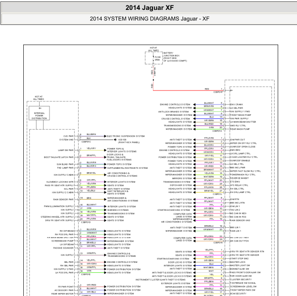Viewport: 297px width, 296px height.
Task: Click the 'IGN SUPPLY CABIN' pin label
Action: [x=63, y=175]
